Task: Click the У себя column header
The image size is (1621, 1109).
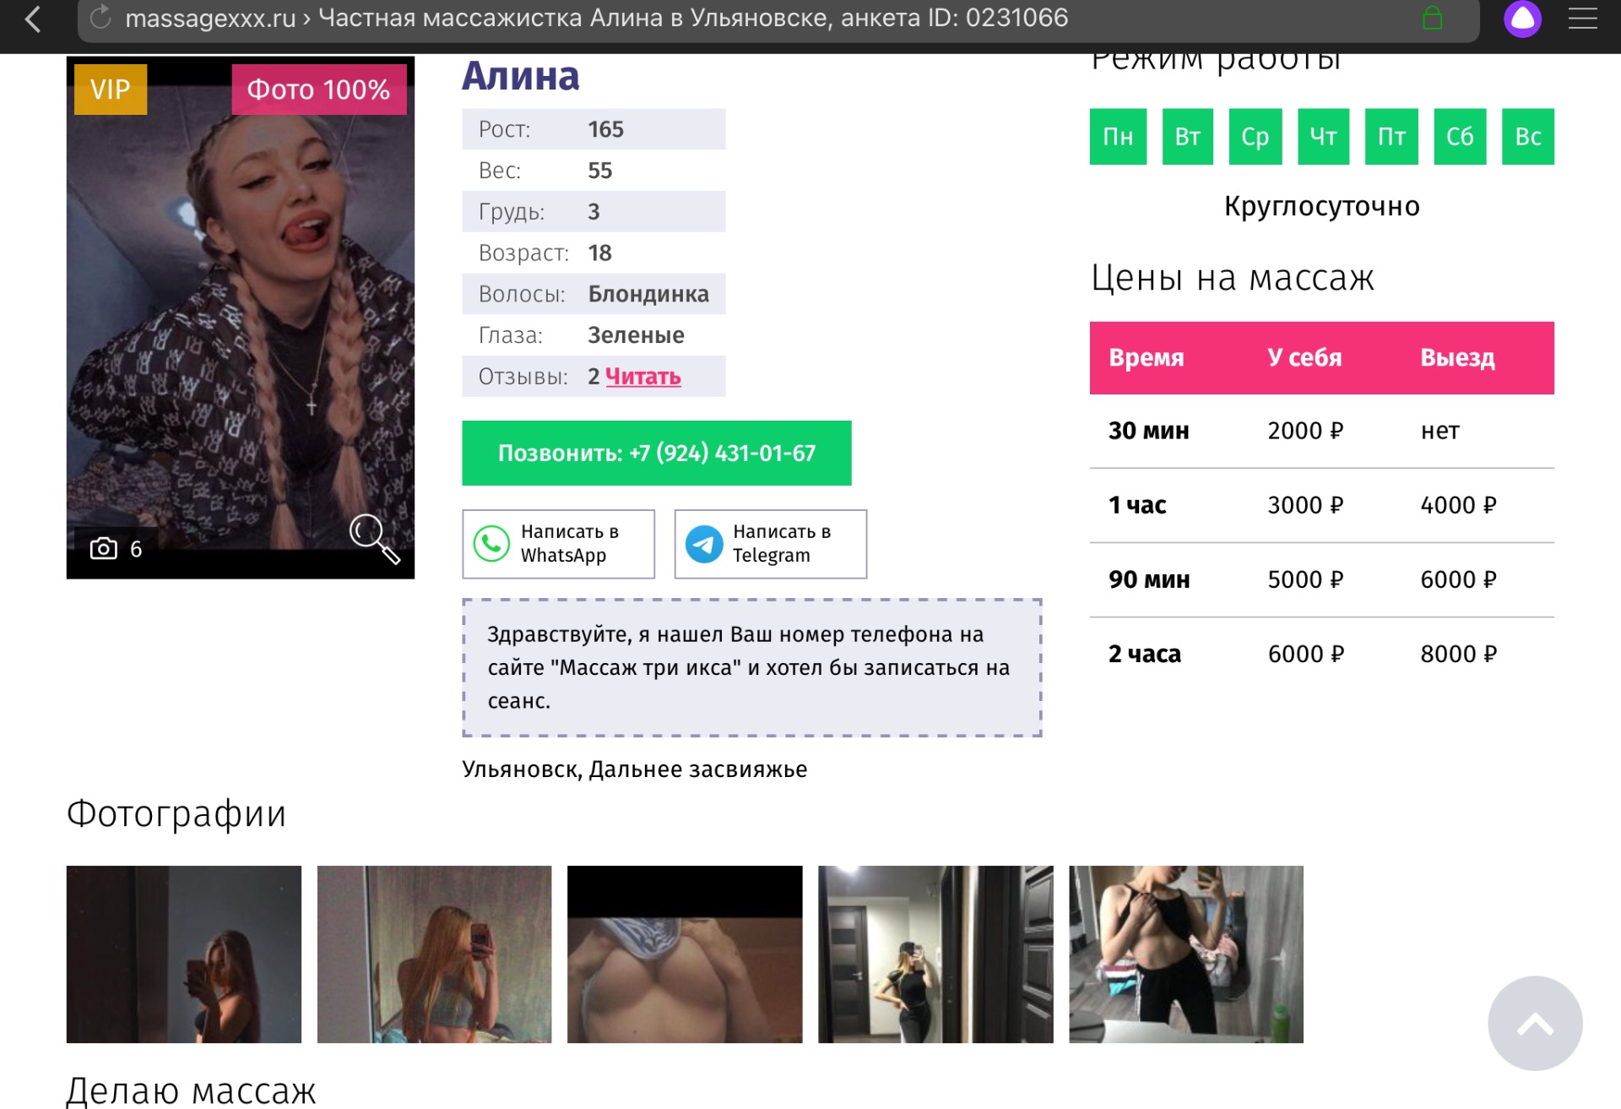Action: [x=1304, y=357]
